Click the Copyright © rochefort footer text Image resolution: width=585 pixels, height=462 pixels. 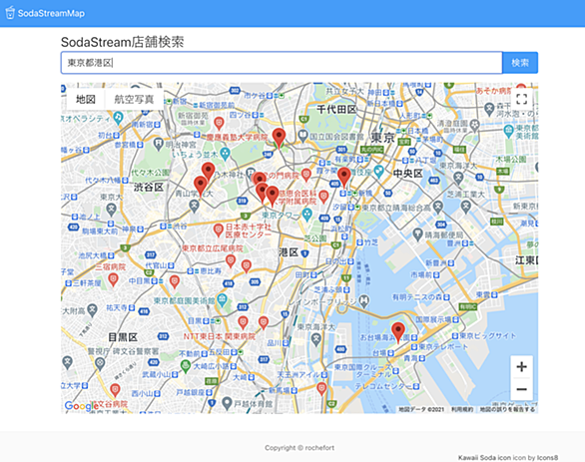coord(299,447)
